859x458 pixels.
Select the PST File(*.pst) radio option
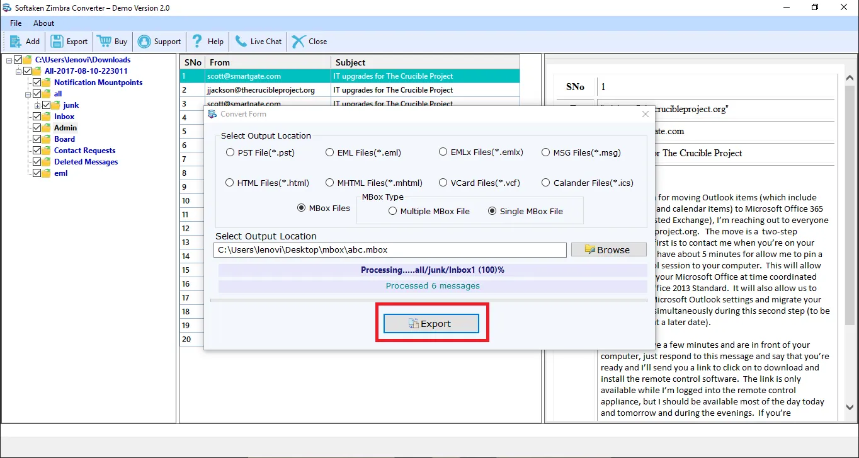(230, 152)
